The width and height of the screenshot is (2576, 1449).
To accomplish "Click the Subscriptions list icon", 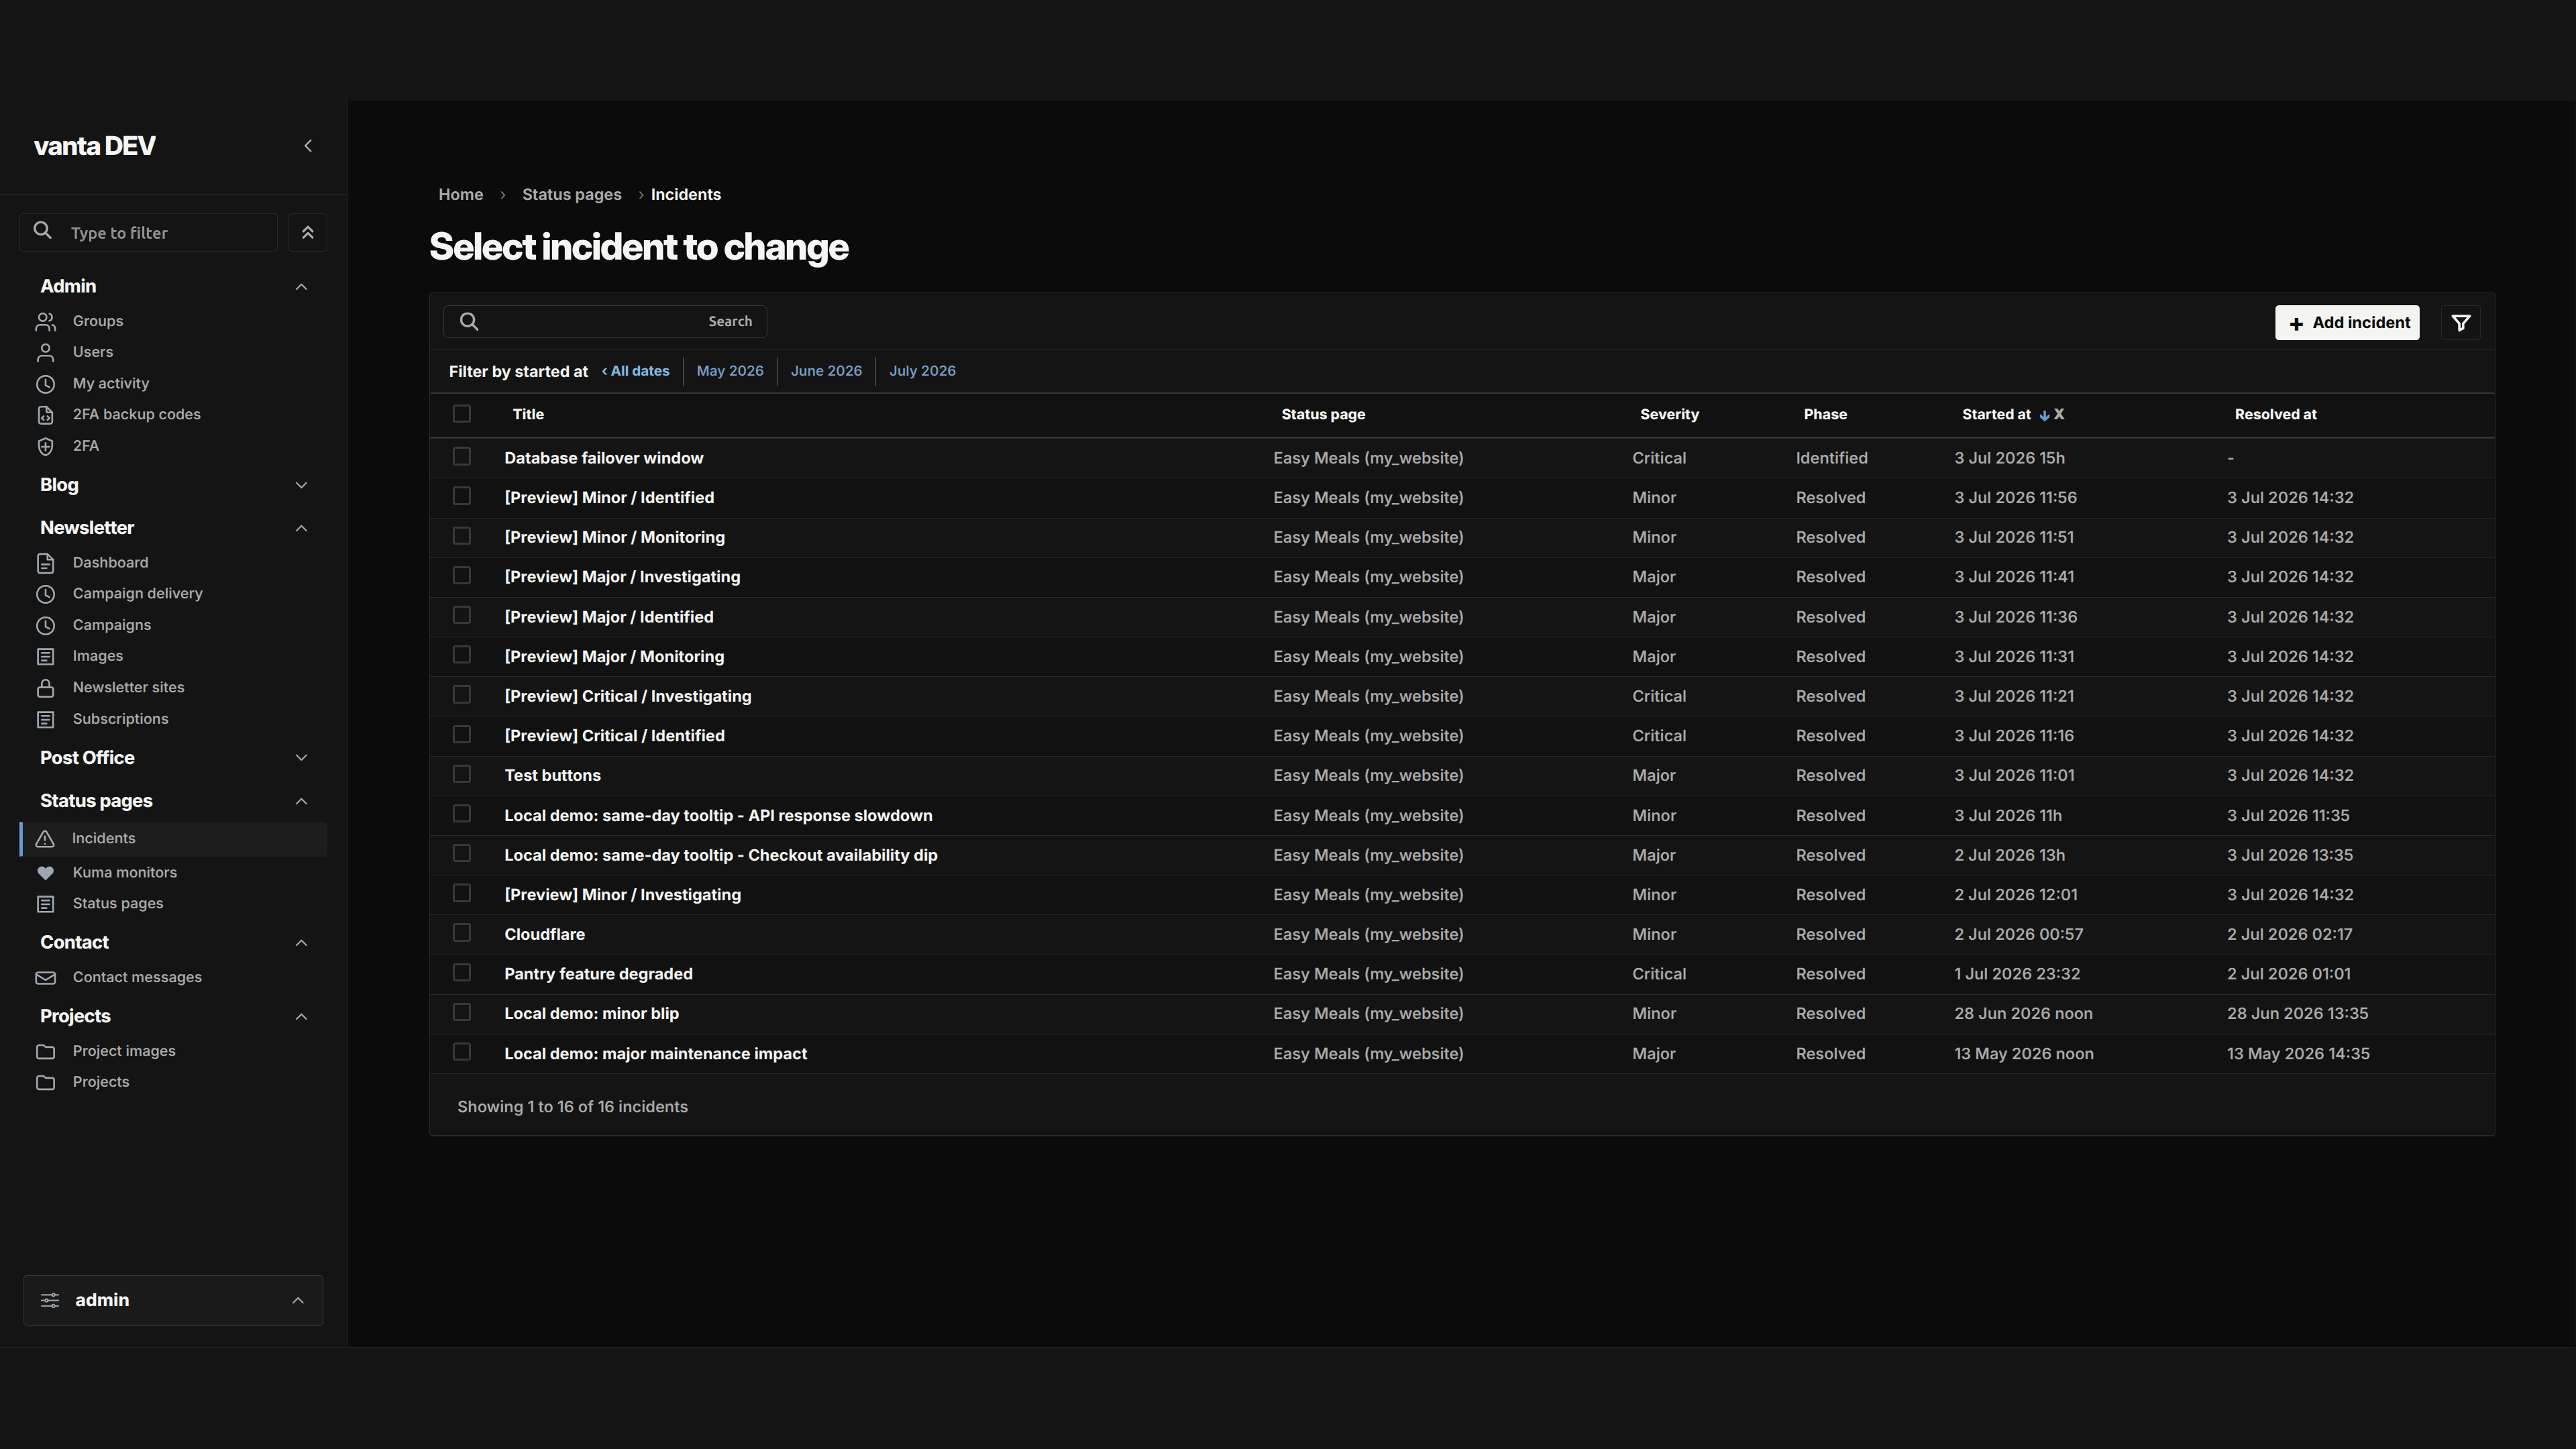I will pyautogui.click(x=46, y=719).
